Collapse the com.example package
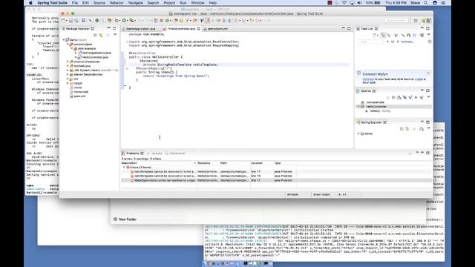 [72, 48]
